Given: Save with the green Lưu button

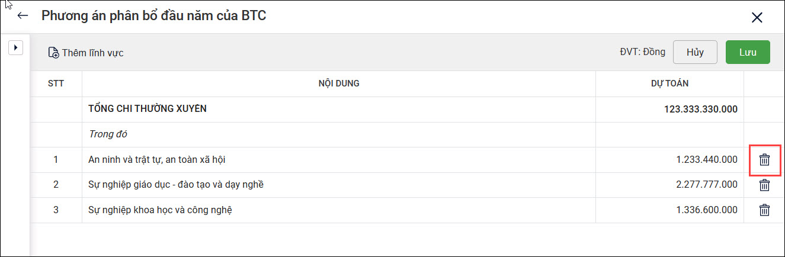Looking at the screenshot, I should (748, 52).
